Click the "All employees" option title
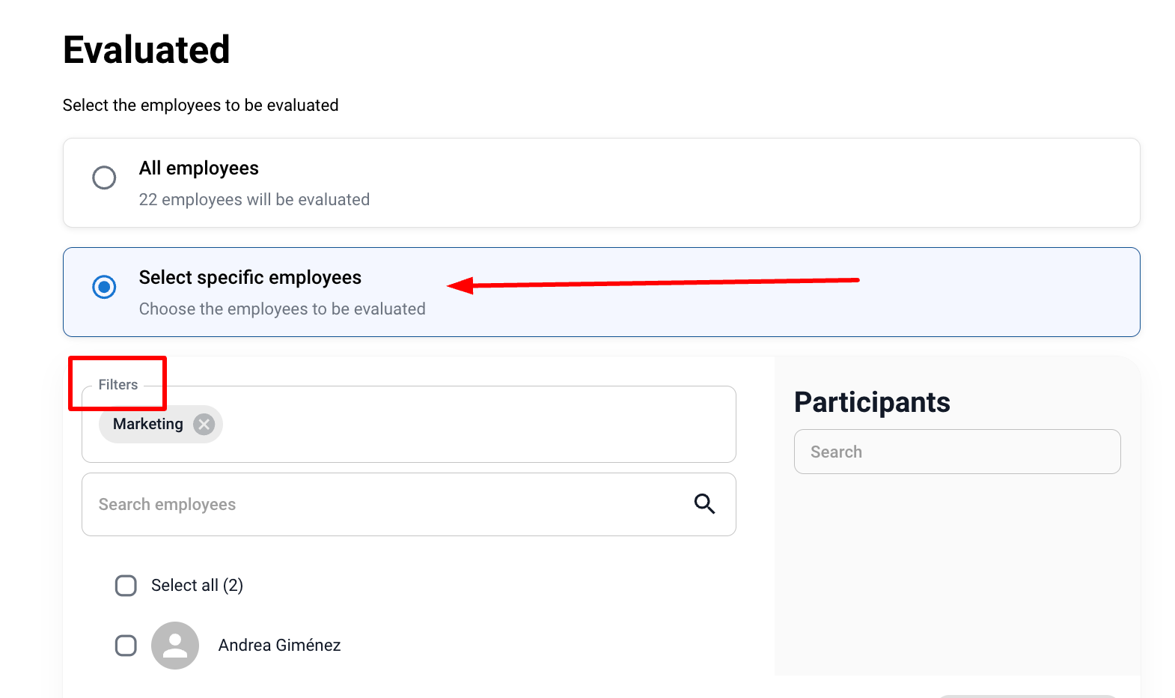This screenshot has height=698, width=1175. pos(199,169)
